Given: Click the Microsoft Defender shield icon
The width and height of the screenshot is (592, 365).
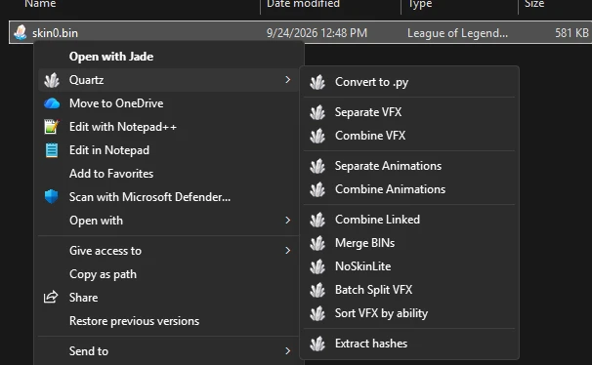Looking at the screenshot, I should tap(52, 196).
